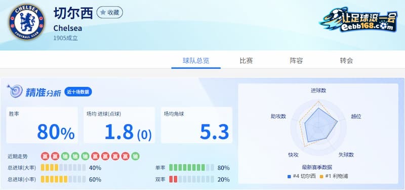Toggle the #4 切尔西 radar legend

(301, 176)
